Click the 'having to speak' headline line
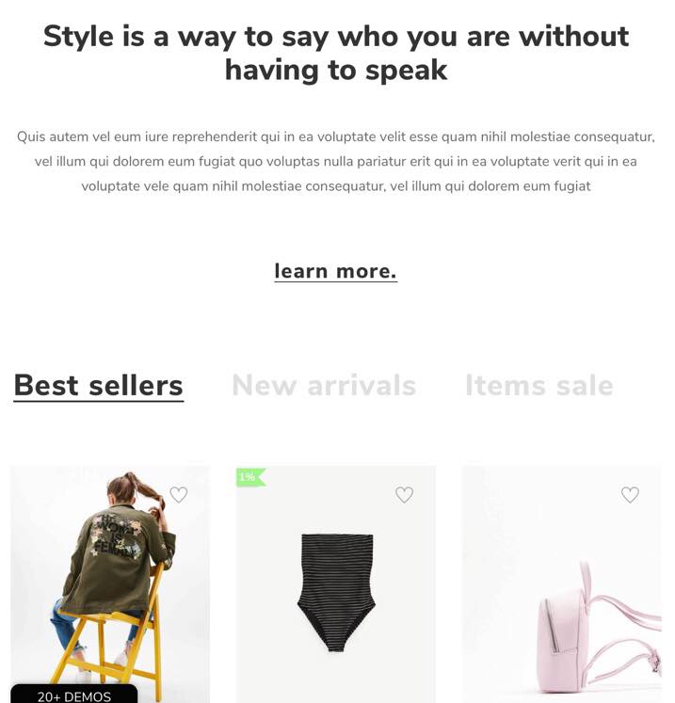This screenshot has height=703, width=675. [336, 71]
